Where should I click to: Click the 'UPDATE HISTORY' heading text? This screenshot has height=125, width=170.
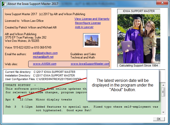pos(18,85)
